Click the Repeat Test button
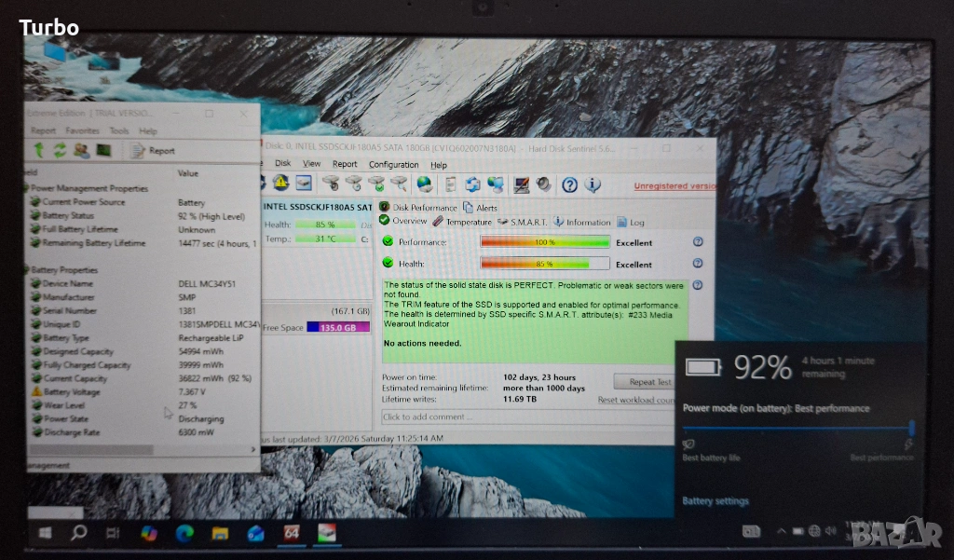The height and width of the screenshot is (560, 954). [644, 381]
